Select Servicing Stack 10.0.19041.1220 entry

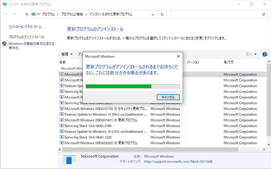pos(163,137)
